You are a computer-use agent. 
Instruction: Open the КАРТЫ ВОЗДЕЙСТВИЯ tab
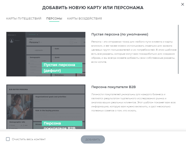tap(84, 18)
